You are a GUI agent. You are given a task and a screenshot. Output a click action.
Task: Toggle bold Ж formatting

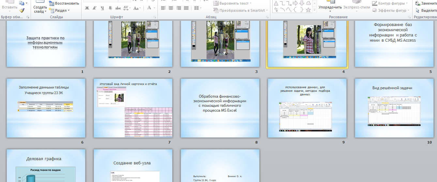pyautogui.click(x=87, y=8)
